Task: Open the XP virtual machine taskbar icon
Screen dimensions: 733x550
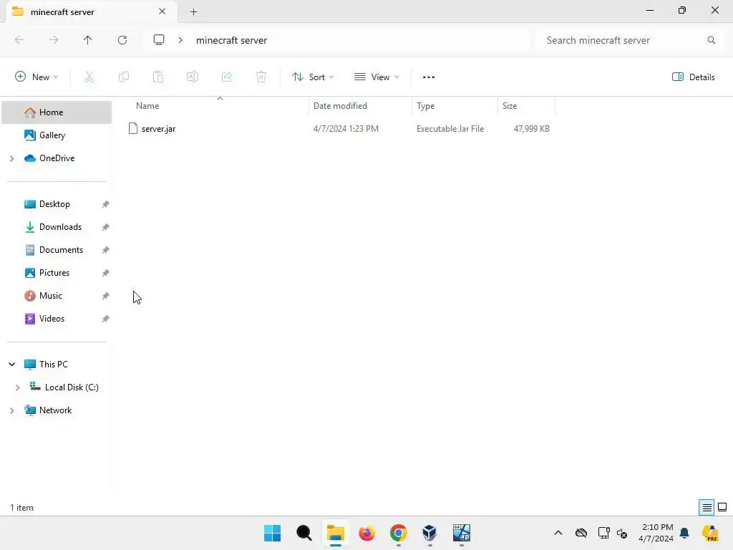Action: (x=462, y=533)
